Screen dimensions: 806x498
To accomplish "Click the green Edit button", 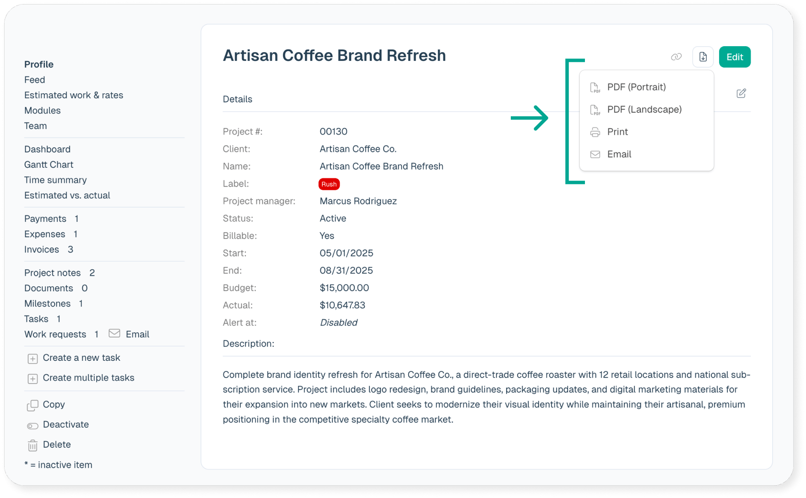I will coord(735,57).
